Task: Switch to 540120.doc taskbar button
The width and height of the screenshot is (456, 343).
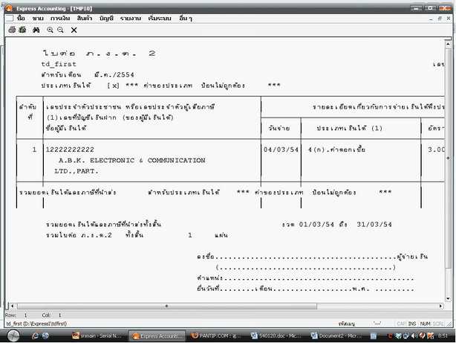Action: coord(281,336)
